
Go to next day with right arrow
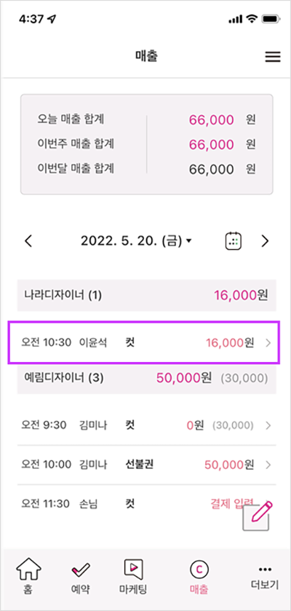[265, 241]
